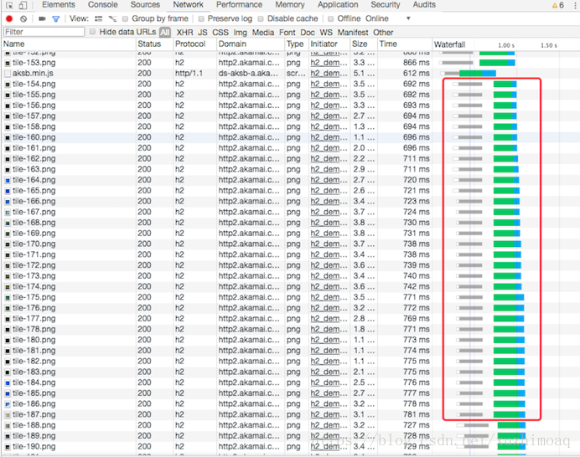Open initiator link for tile-154.png
The image size is (580, 457).
click(x=329, y=85)
